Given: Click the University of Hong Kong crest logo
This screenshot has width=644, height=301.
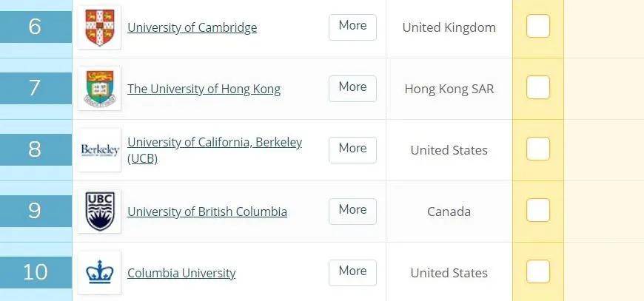Looking at the screenshot, I should point(99,89).
